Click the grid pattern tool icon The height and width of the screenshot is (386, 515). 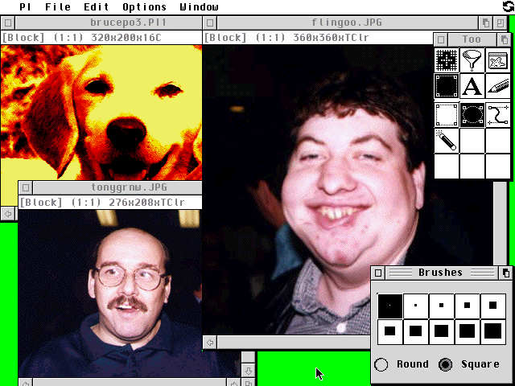[447, 60]
